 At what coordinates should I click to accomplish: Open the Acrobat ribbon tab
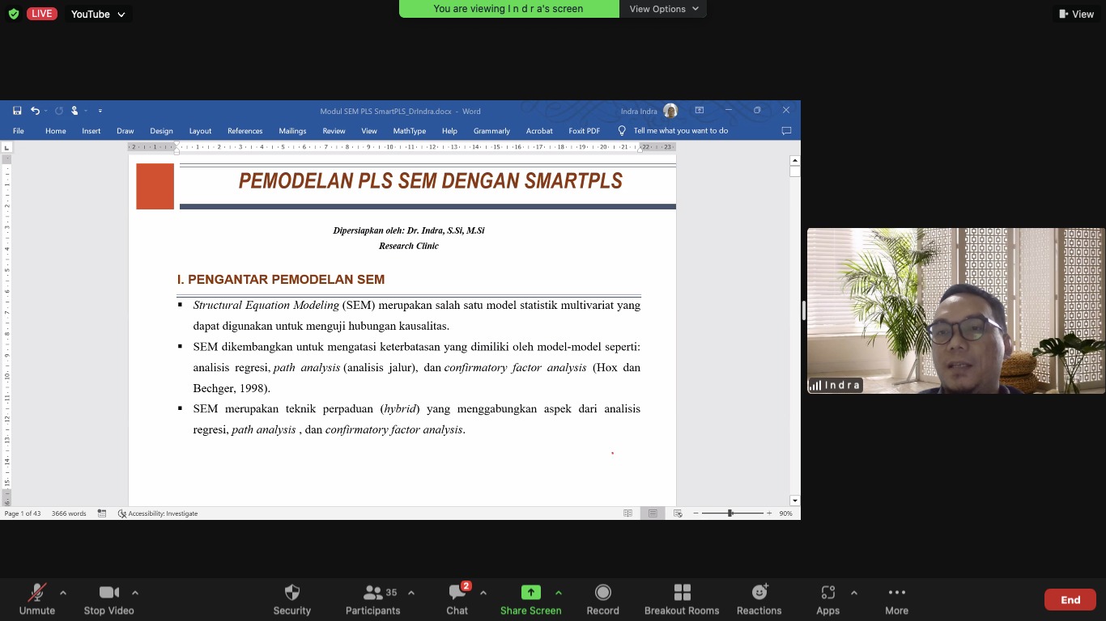(539, 131)
